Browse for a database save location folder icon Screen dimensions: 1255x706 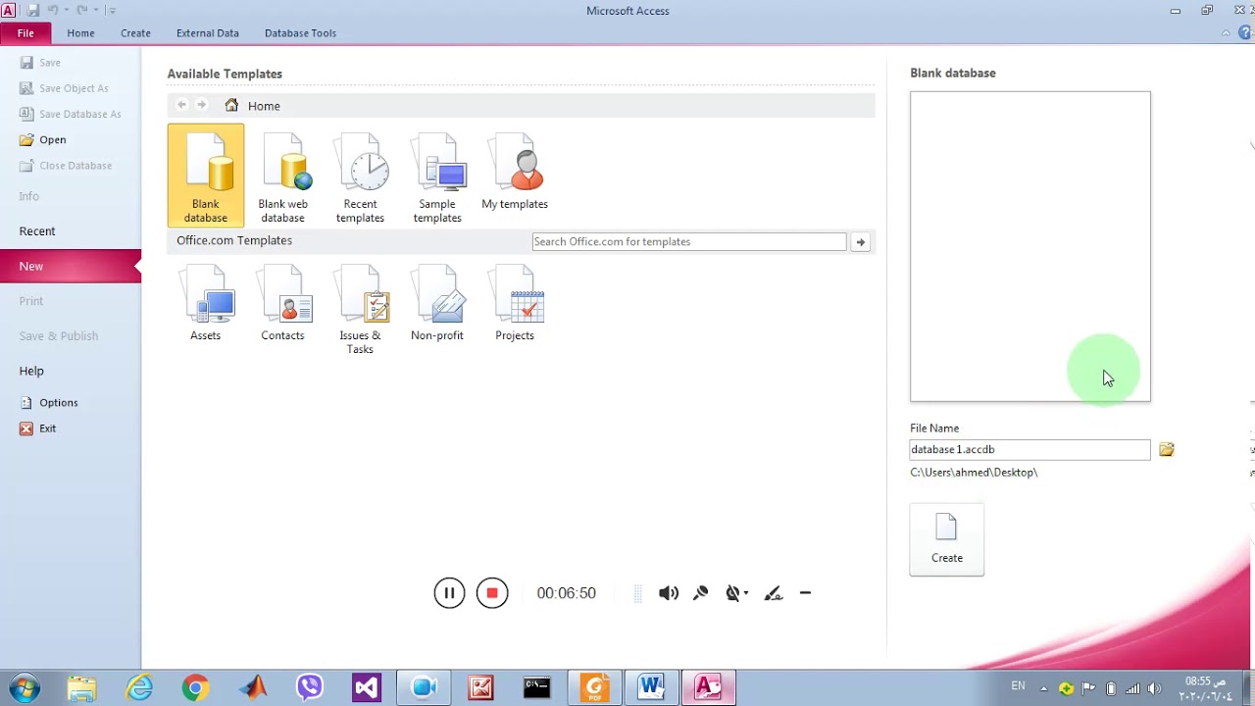tap(1166, 449)
